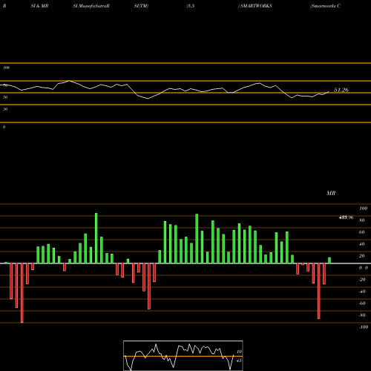Click the MR axis label -20

[362, 280]
